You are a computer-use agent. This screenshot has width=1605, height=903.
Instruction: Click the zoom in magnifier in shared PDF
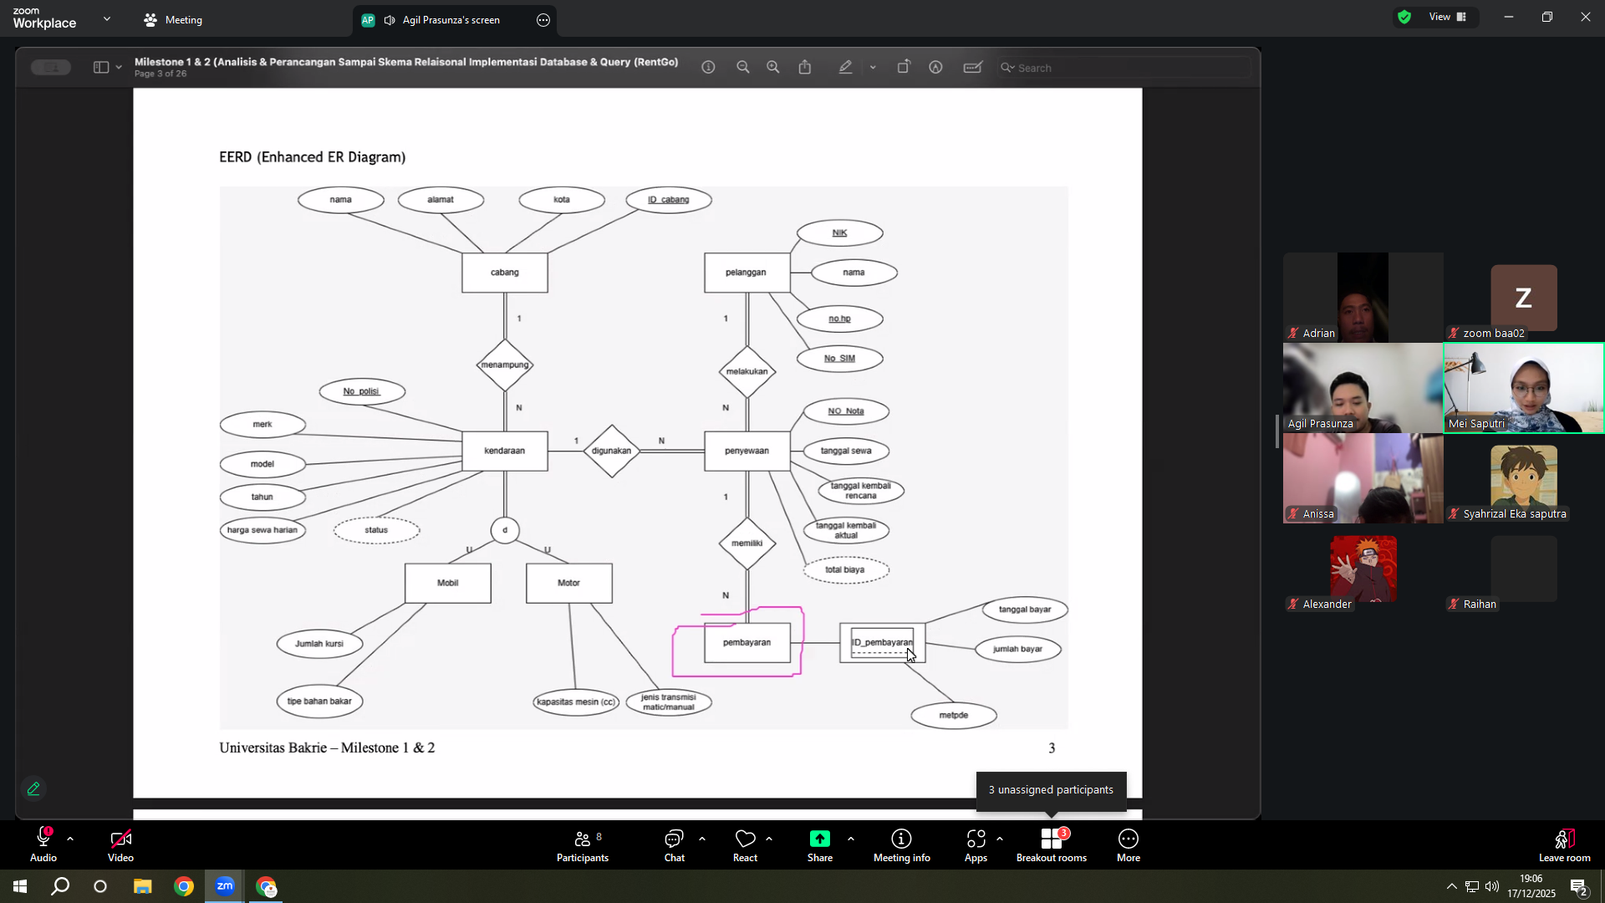click(773, 68)
